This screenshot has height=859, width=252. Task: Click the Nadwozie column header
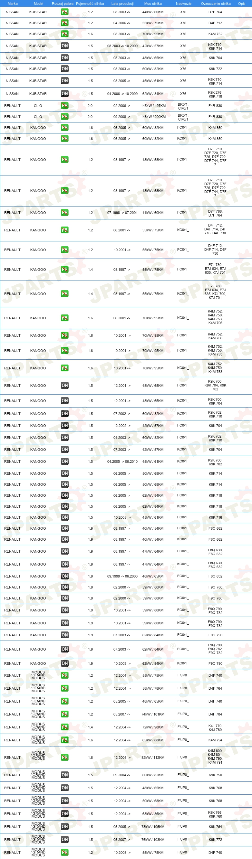click(x=183, y=4)
